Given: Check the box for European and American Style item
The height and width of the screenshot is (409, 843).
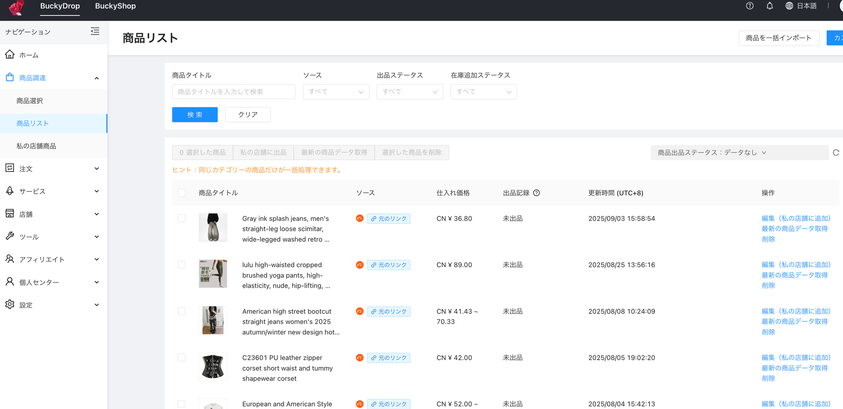Looking at the screenshot, I should click(182, 404).
